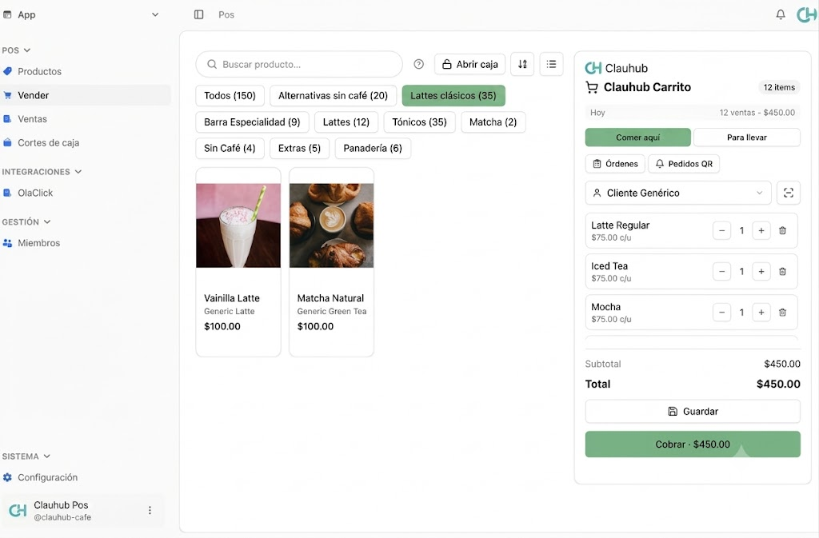
Task: Filter by Todos (150)
Action: click(x=230, y=95)
